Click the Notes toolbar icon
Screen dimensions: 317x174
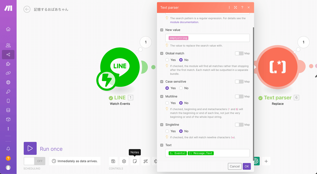tap(135, 161)
